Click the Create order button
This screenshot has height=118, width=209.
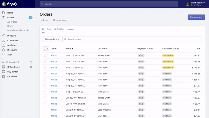196,17
